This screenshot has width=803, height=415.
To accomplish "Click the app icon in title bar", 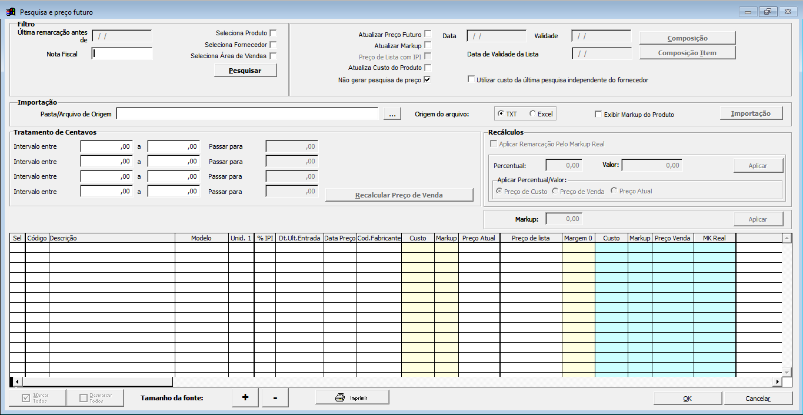I will point(10,12).
